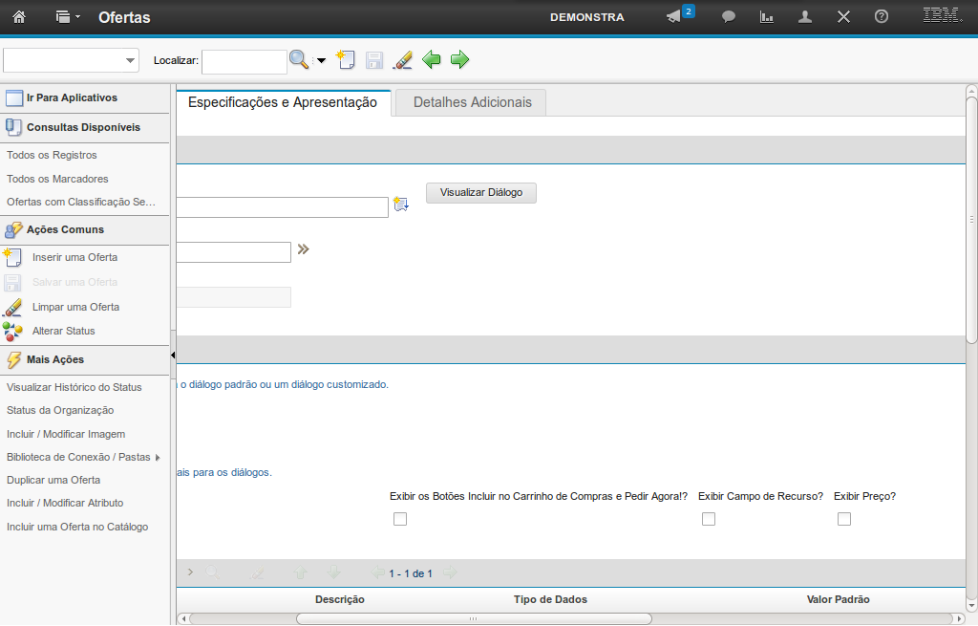
Task: Click the magnifier search icon beside Localizar
Action: 299,60
